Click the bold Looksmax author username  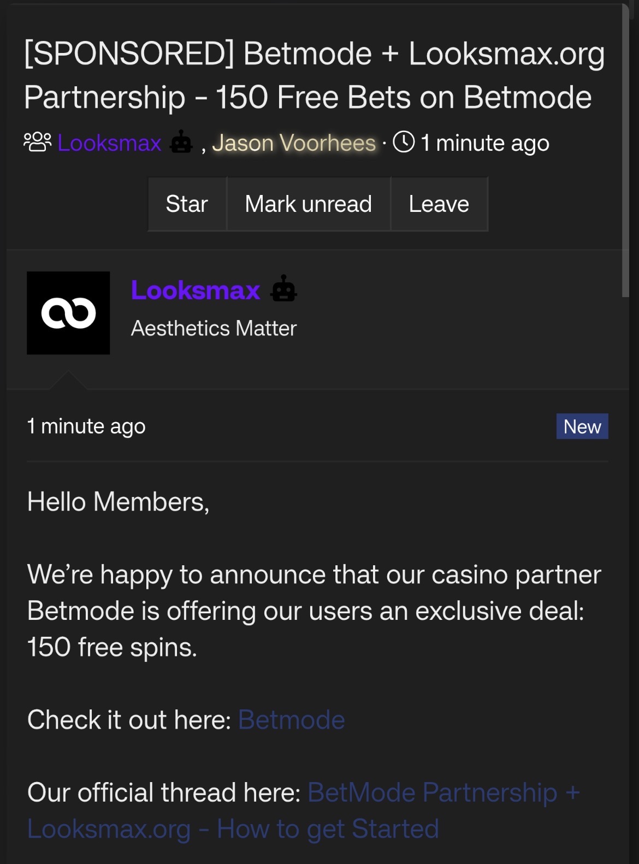tap(196, 290)
